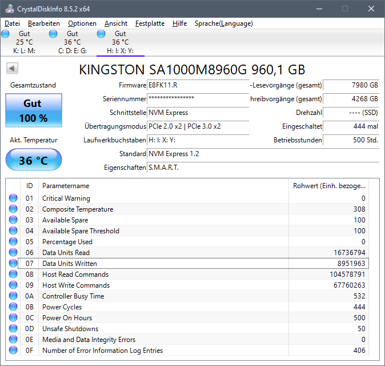Click status orb for Composite Temperature row

[x=13, y=209]
